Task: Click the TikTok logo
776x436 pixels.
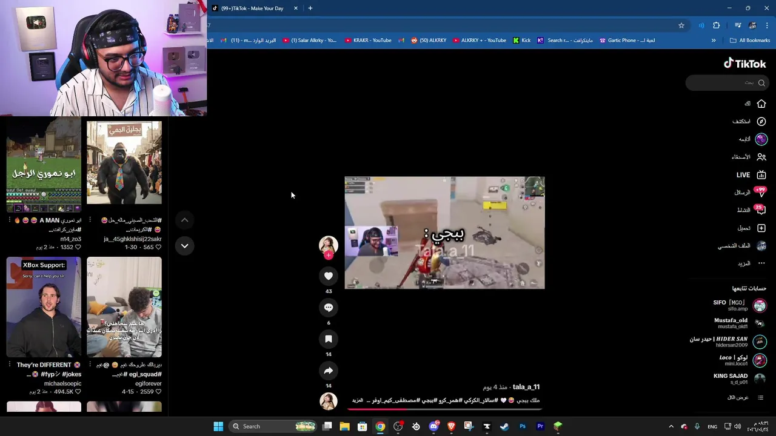Action: click(x=744, y=64)
